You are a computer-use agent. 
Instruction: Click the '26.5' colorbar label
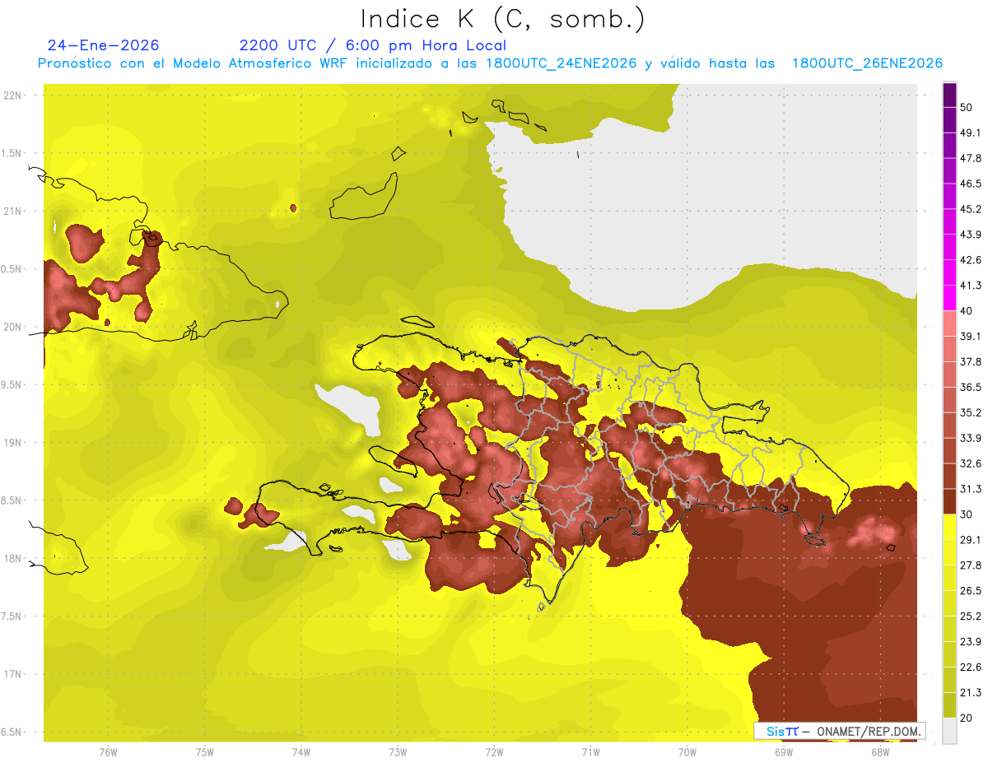(971, 590)
